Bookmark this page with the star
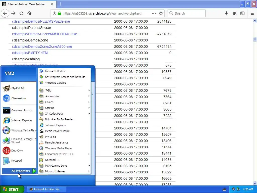257x193 pixels. (161, 13)
